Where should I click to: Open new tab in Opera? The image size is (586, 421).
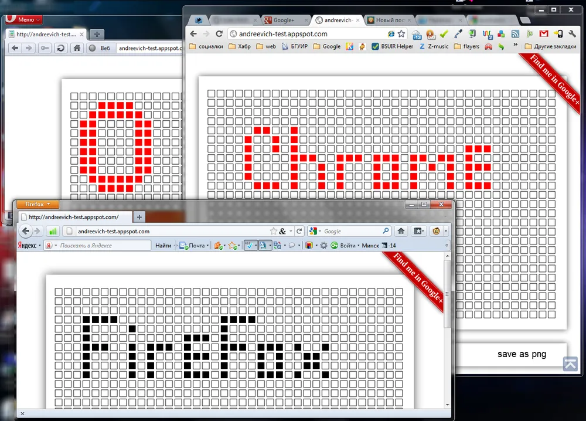97,35
